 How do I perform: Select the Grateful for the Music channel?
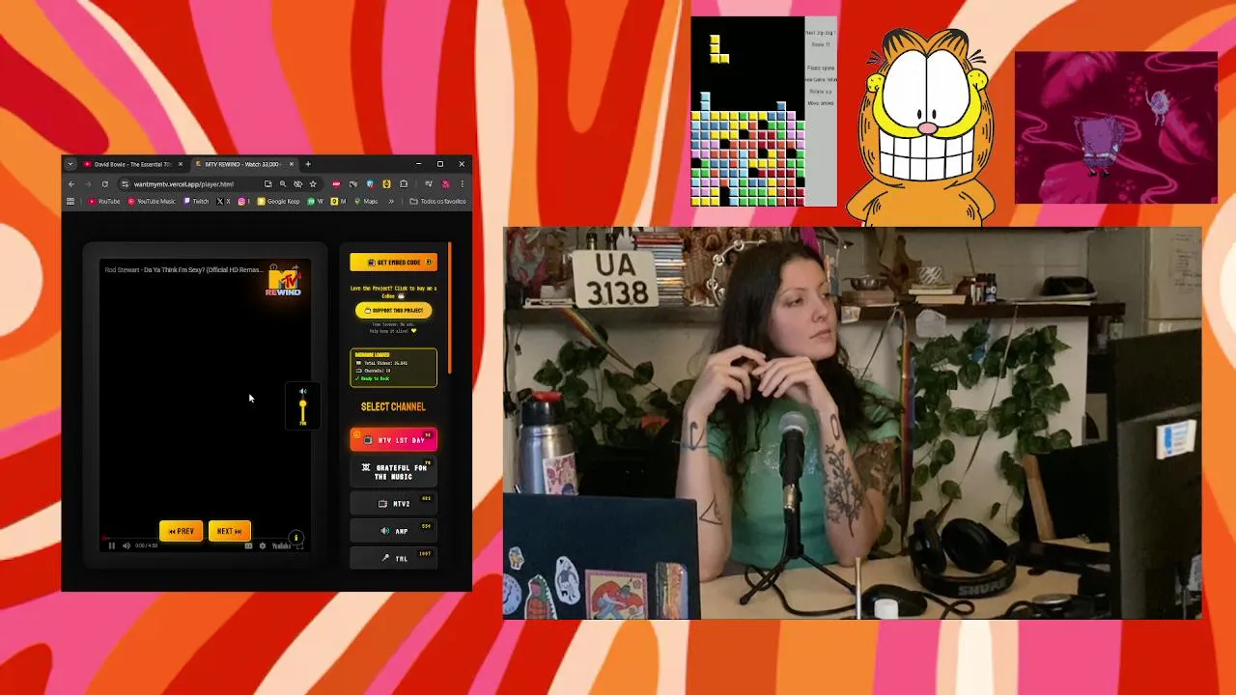click(x=393, y=472)
